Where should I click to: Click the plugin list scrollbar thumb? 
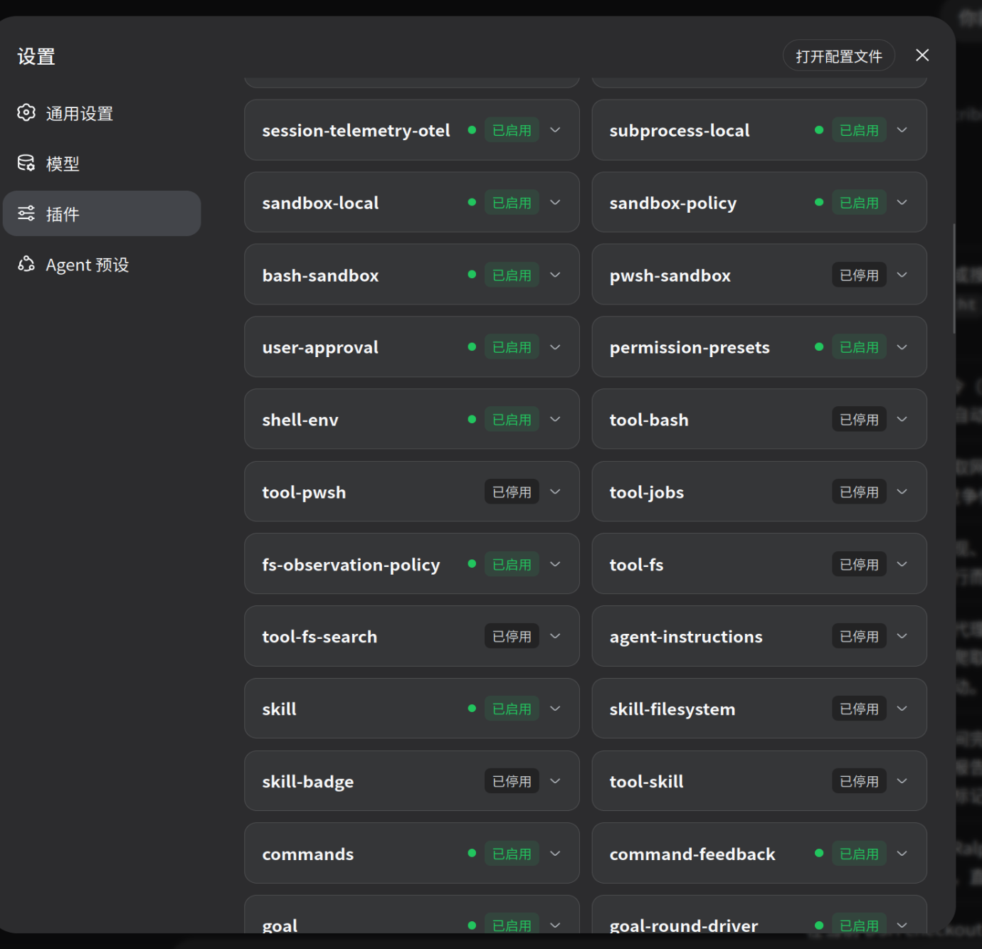pyautogui.click(x=954, y=279)
